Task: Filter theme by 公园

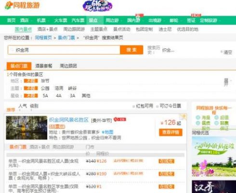Action: [x=45, y=88]
